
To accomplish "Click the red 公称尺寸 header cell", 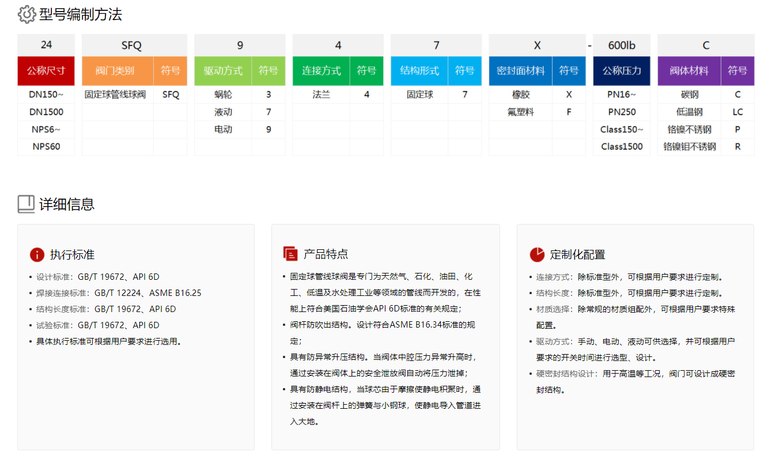I will [x=46, y=71].
